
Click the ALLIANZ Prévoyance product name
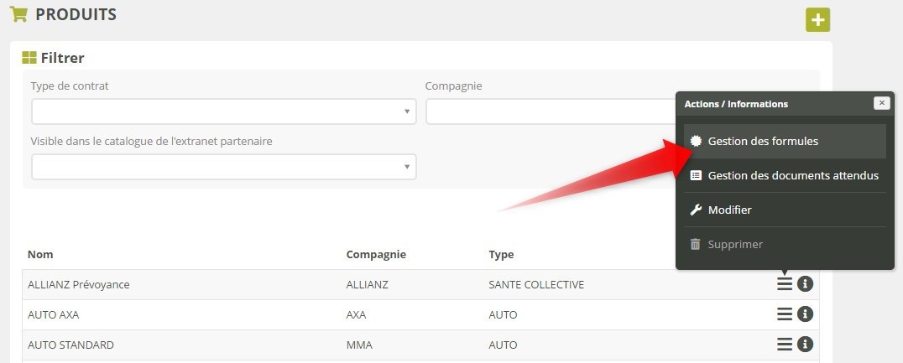click(x=79, y=285)
